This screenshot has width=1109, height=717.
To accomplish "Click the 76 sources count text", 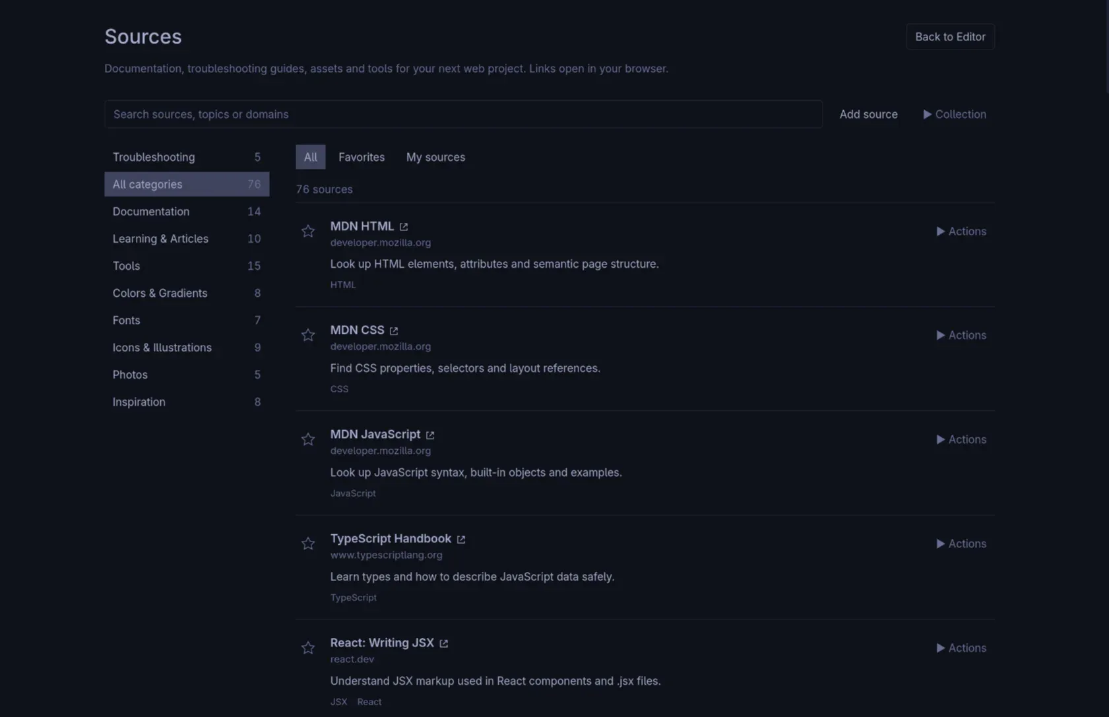I will [x=324, y=189].
